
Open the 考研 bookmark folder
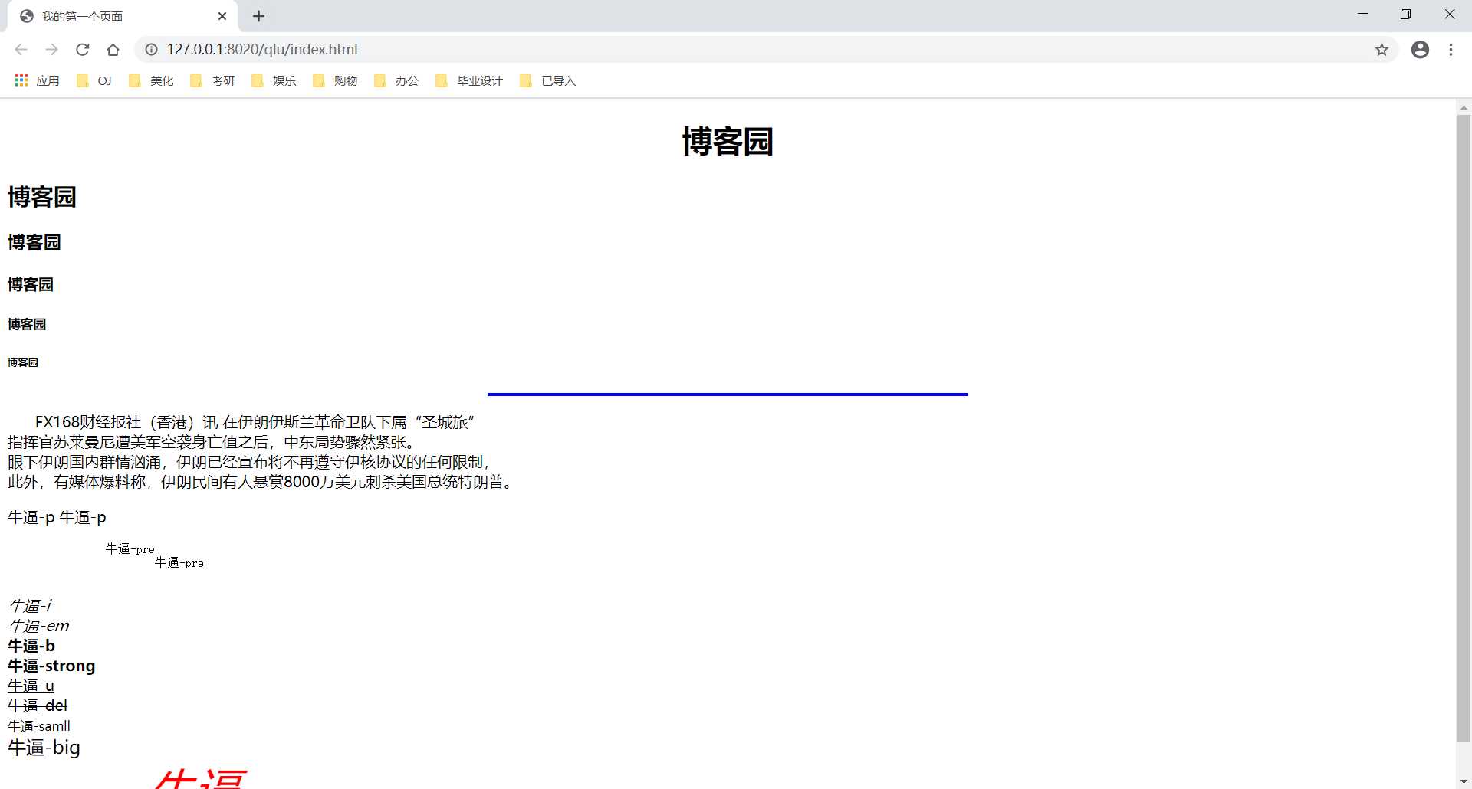(212, 80)
